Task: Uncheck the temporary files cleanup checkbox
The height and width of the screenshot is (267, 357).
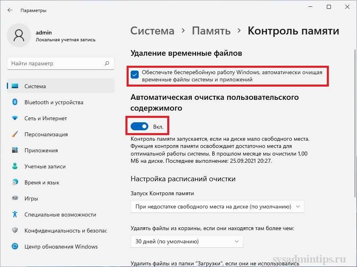Action: [135, 74]
